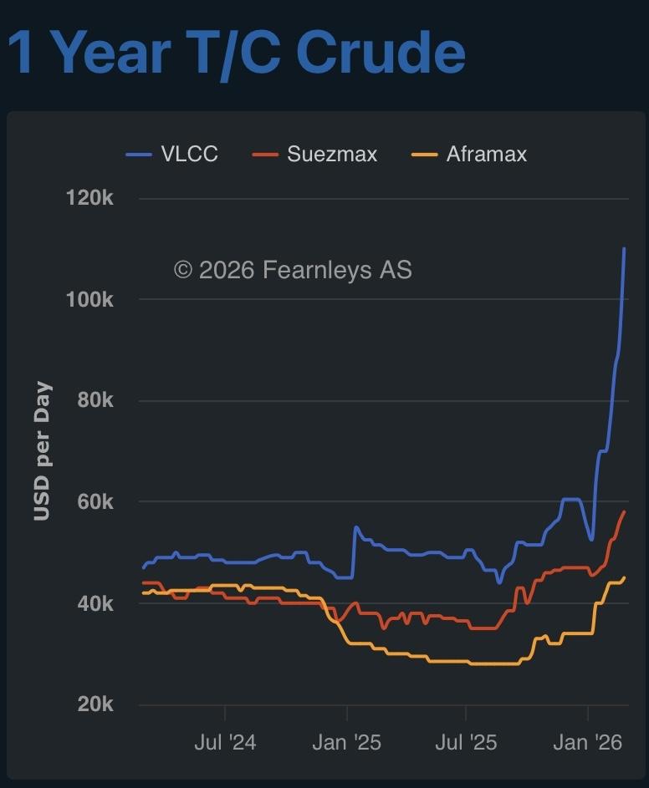649x788 pixels.
Task: Click the end point of the Aframax line
Action: tap(624, 577)
